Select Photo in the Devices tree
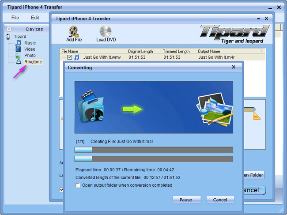The height and width of the screenshot is (215, 287). pyautogui.click(x=30, y=56)
